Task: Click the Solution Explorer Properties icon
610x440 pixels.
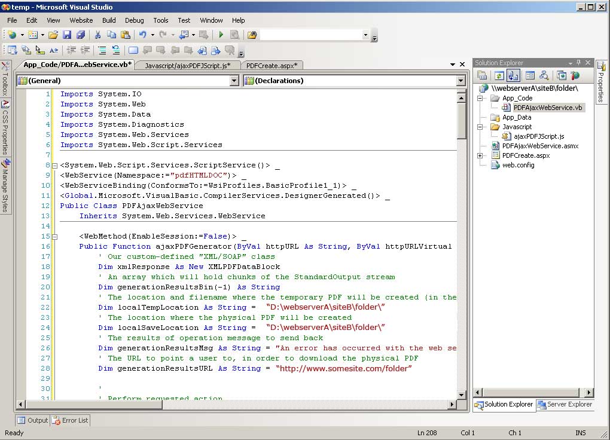Action: point(482,75)
